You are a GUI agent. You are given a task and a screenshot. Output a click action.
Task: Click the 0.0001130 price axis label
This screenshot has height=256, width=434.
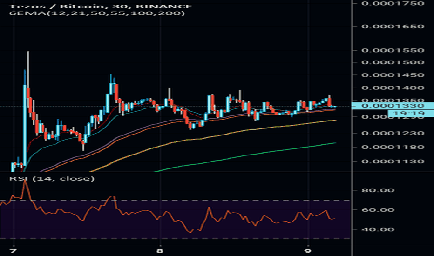pos(393,162)
